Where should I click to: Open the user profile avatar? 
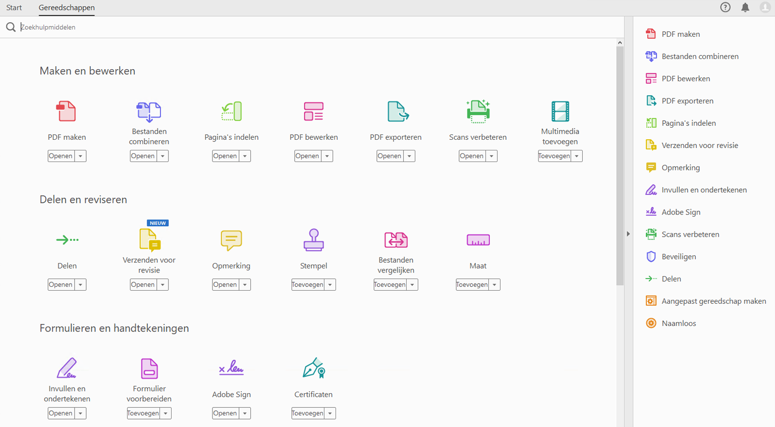765,7
